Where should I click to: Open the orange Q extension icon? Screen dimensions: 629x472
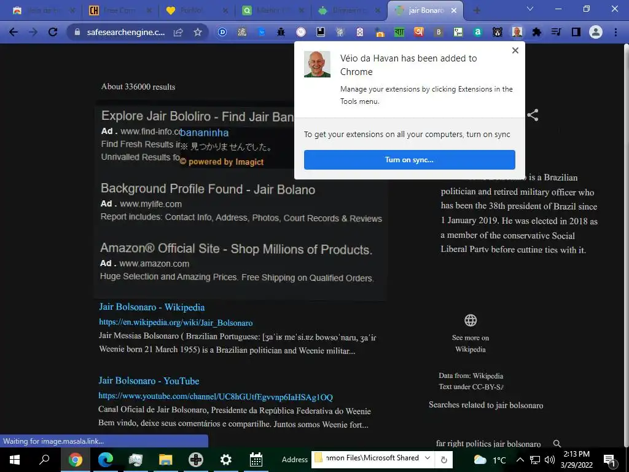point(418,32)
